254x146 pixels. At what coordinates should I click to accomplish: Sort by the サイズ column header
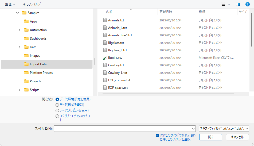pos(243,12)
